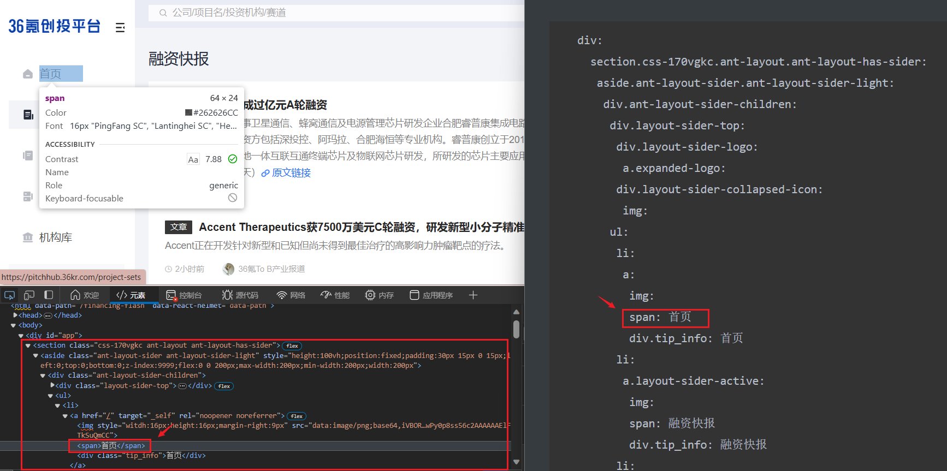Collapse the body node
The width and height of the screenshot is (947, 471).
[13, 325]
